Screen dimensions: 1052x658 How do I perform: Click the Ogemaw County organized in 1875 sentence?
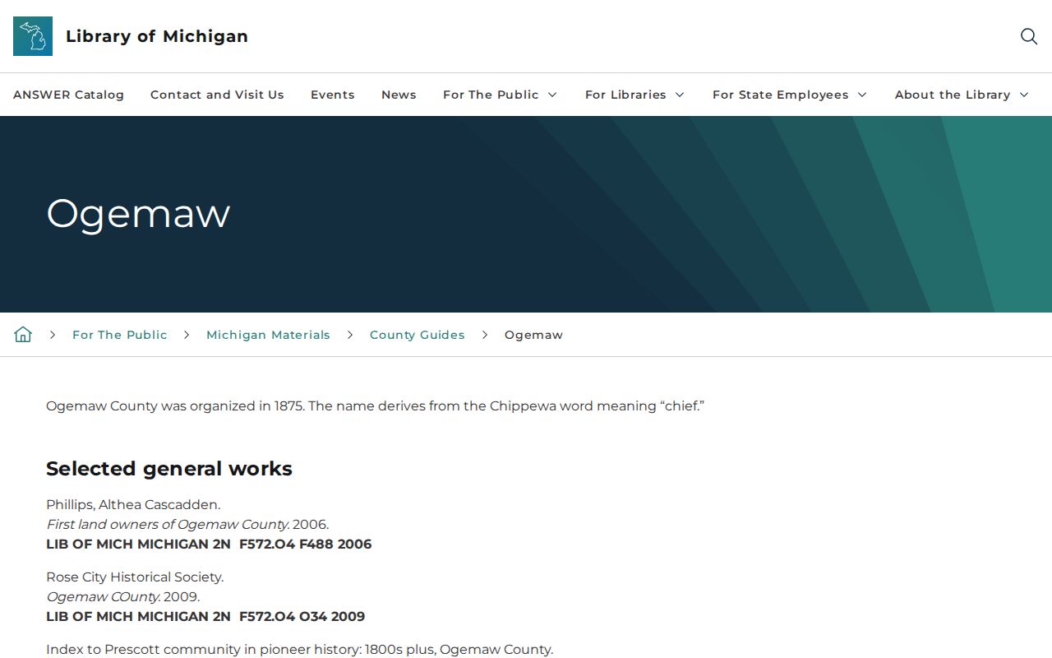click(x=376, y=405)
